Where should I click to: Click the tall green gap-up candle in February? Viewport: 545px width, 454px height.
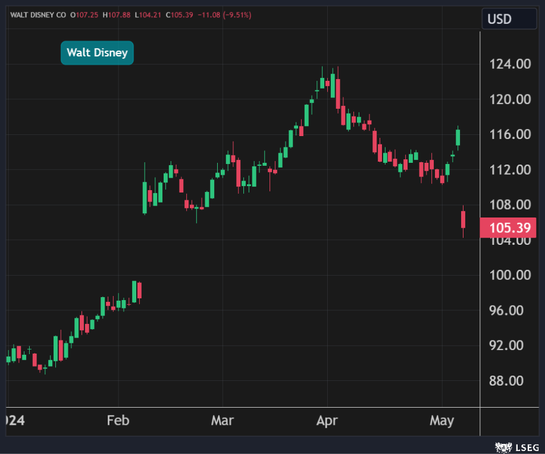[x=145, y=197]
